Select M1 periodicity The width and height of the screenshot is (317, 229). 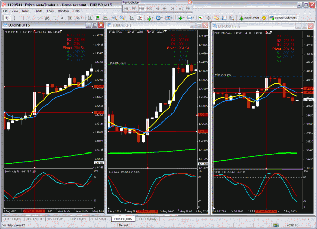click(x=126, y=8)
